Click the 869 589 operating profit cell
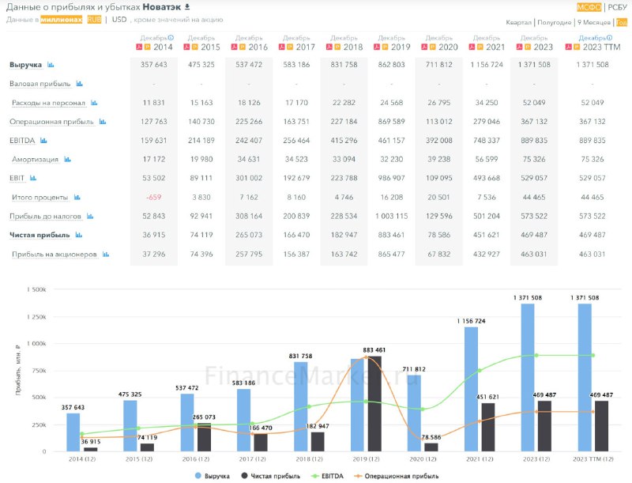Screen dimensions: 632x483 [391, 122]
